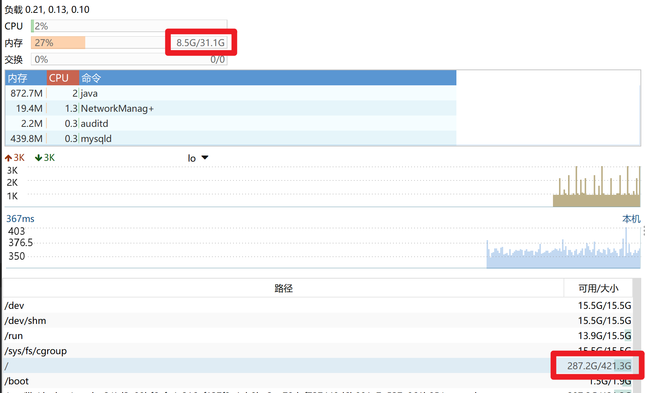Click the CPU 2% usage bar
This screenshot has height=393, width=645.
pos(129,26)
